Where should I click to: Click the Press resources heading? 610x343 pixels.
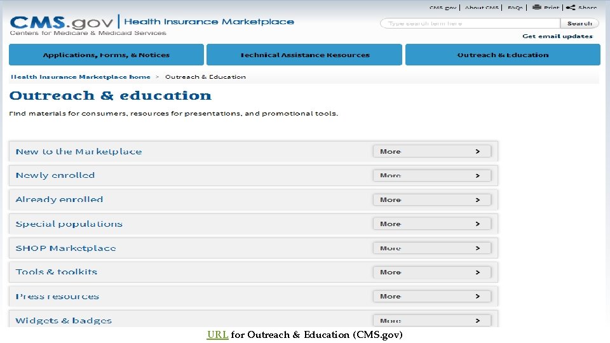coord(57,297)
